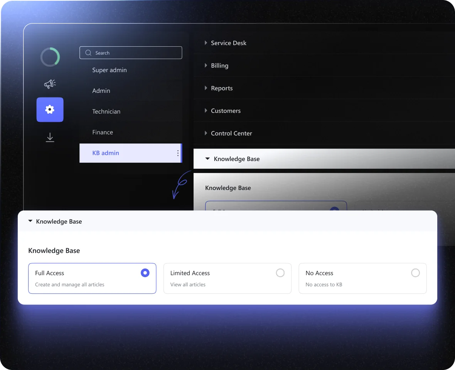Screen dimensions: 455x370
Task: Expand the Control Center section
Action: pyautogui.click(x=206, y=133)
